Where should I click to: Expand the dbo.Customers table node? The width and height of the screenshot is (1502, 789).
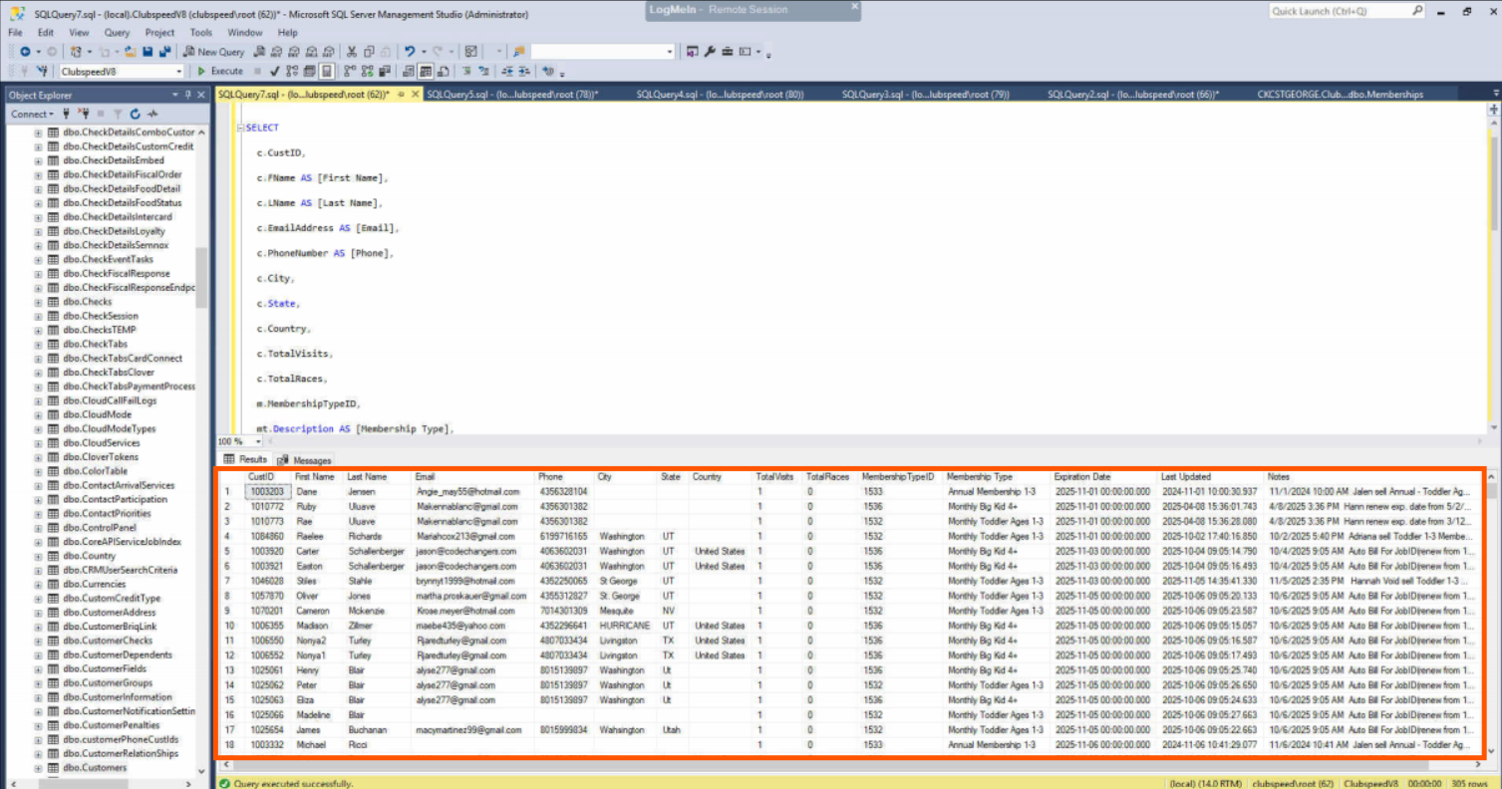click(39, 768)
